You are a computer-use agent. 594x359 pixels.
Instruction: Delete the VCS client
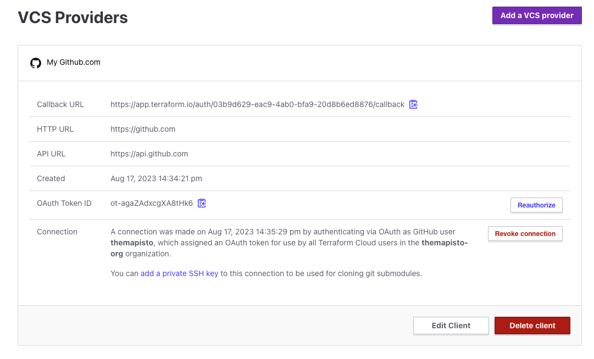pyautogui.click(x=532, y=326)
